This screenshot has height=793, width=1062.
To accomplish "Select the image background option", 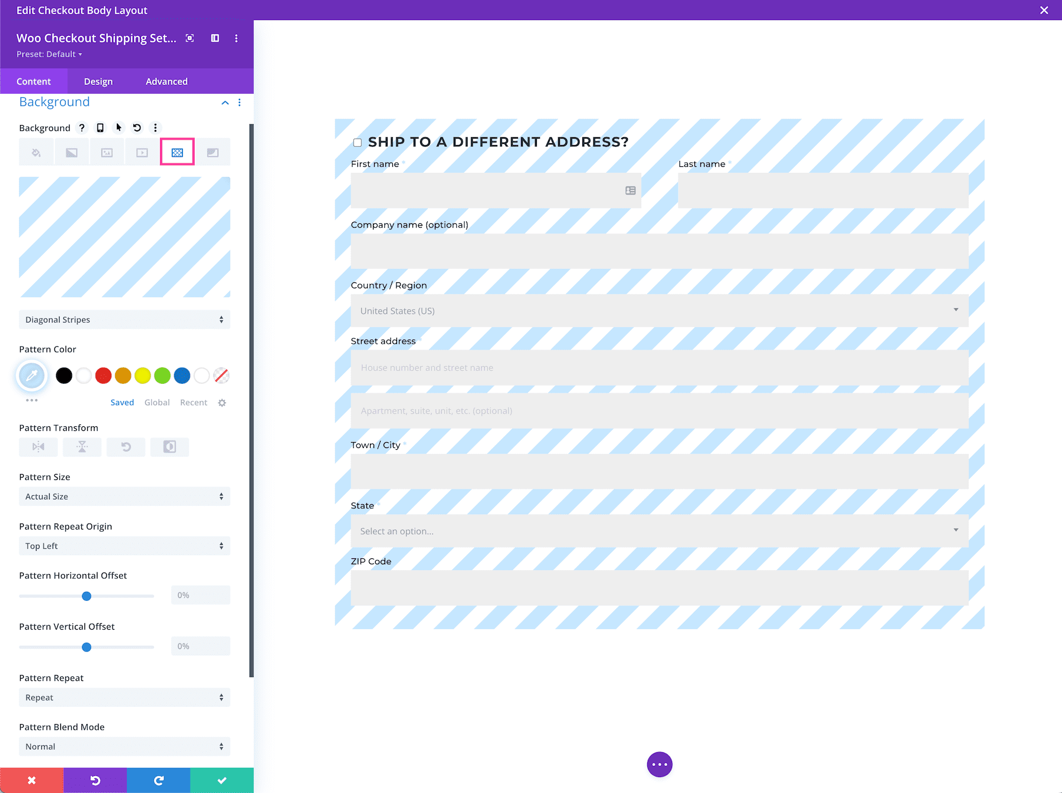I will coord(107,152).
